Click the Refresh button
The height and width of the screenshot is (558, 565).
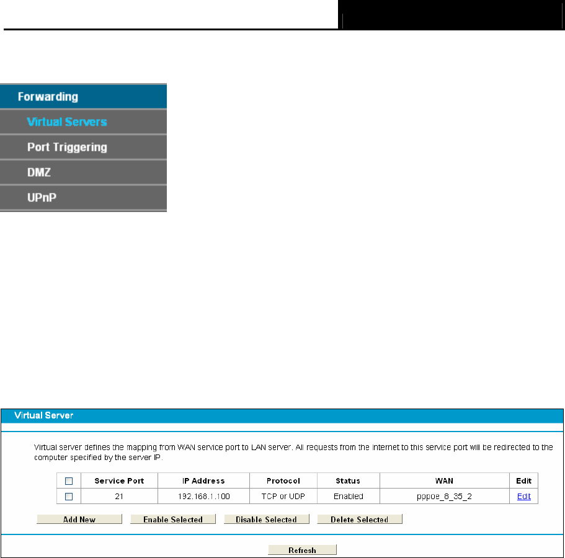[x=302, y=550]
